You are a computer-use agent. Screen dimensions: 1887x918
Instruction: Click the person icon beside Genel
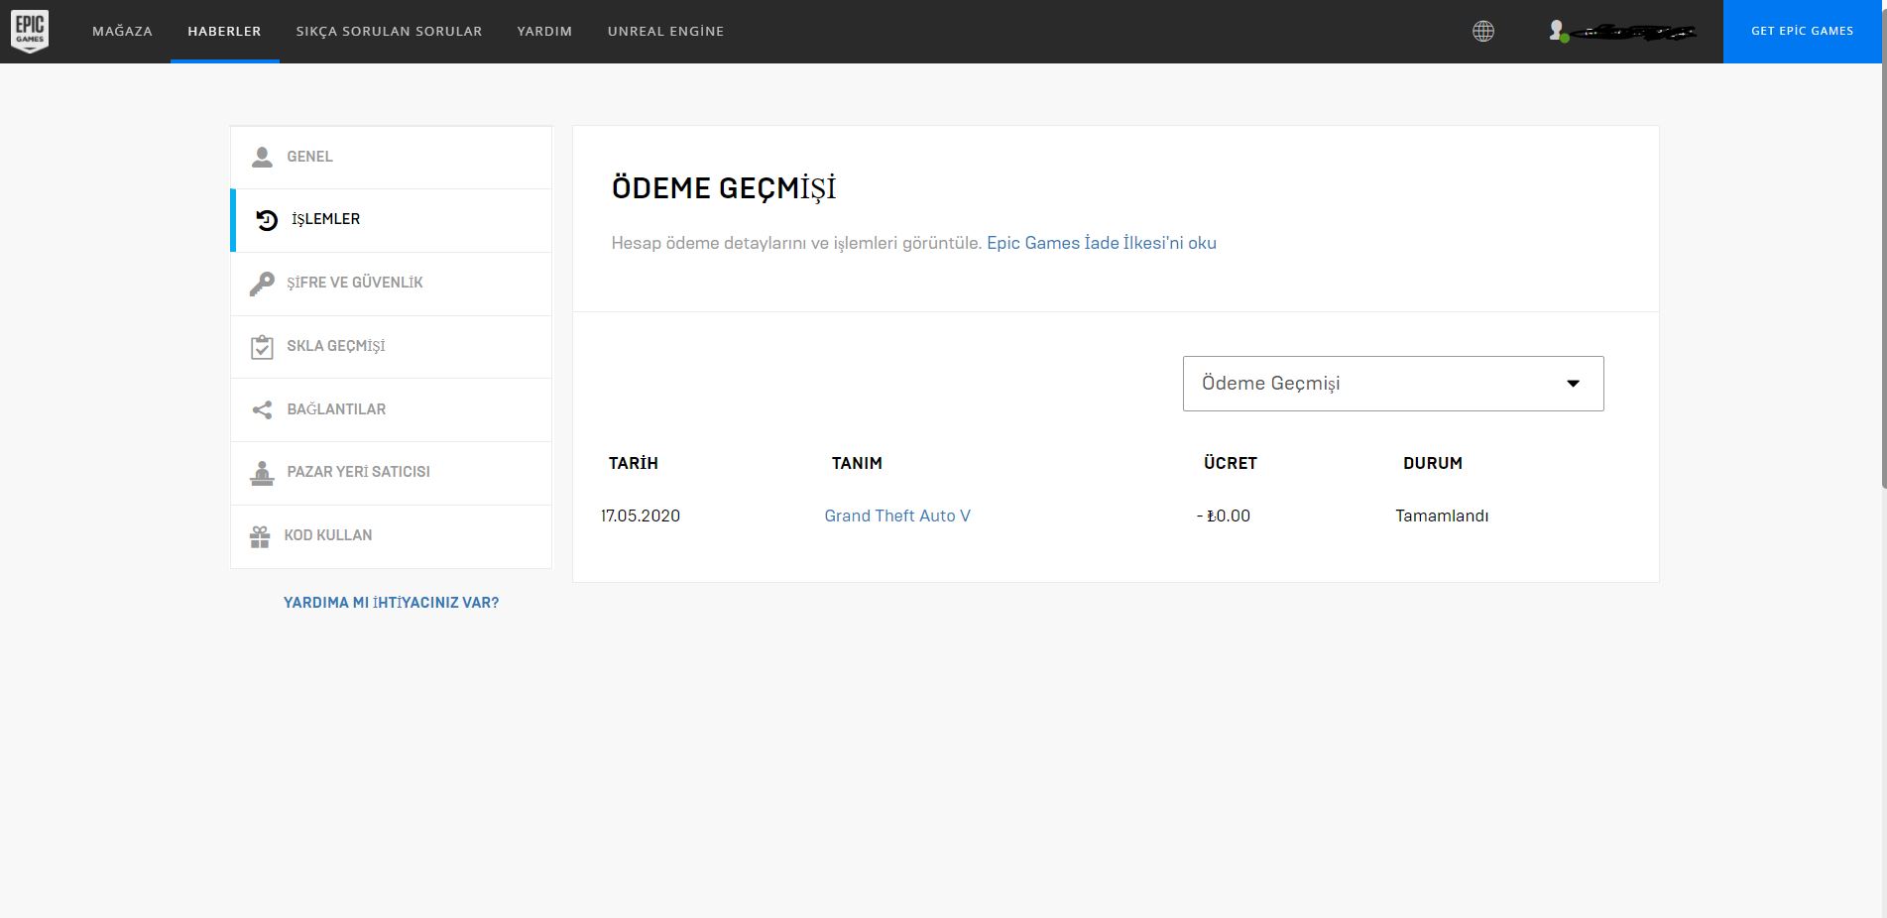coord(262,157)
